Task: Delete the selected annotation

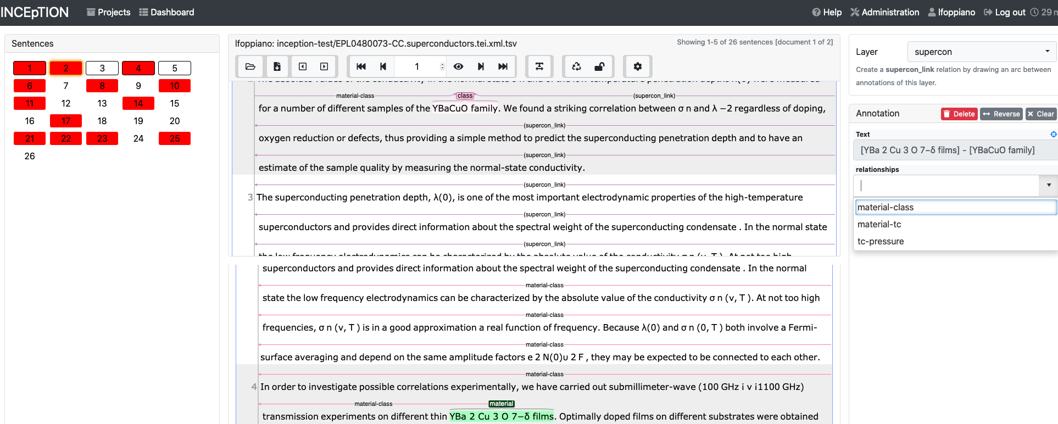Action: click(959, 114)
